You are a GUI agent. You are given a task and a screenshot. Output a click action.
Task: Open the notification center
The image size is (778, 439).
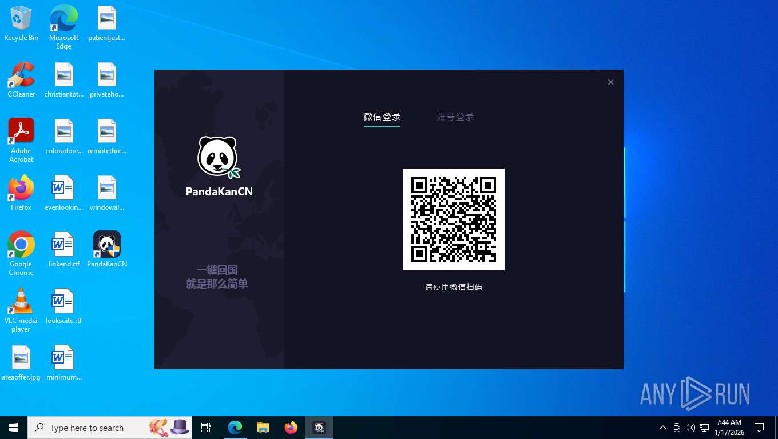pos(759,428)
